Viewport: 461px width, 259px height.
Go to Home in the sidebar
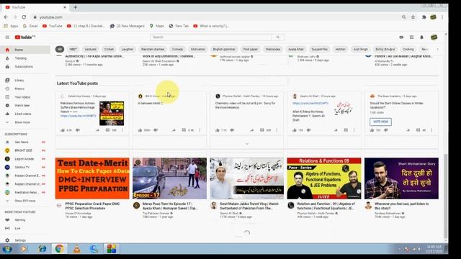point(25,50)
